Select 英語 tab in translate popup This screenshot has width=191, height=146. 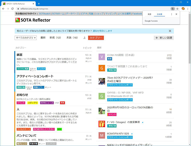pos(149,14)
